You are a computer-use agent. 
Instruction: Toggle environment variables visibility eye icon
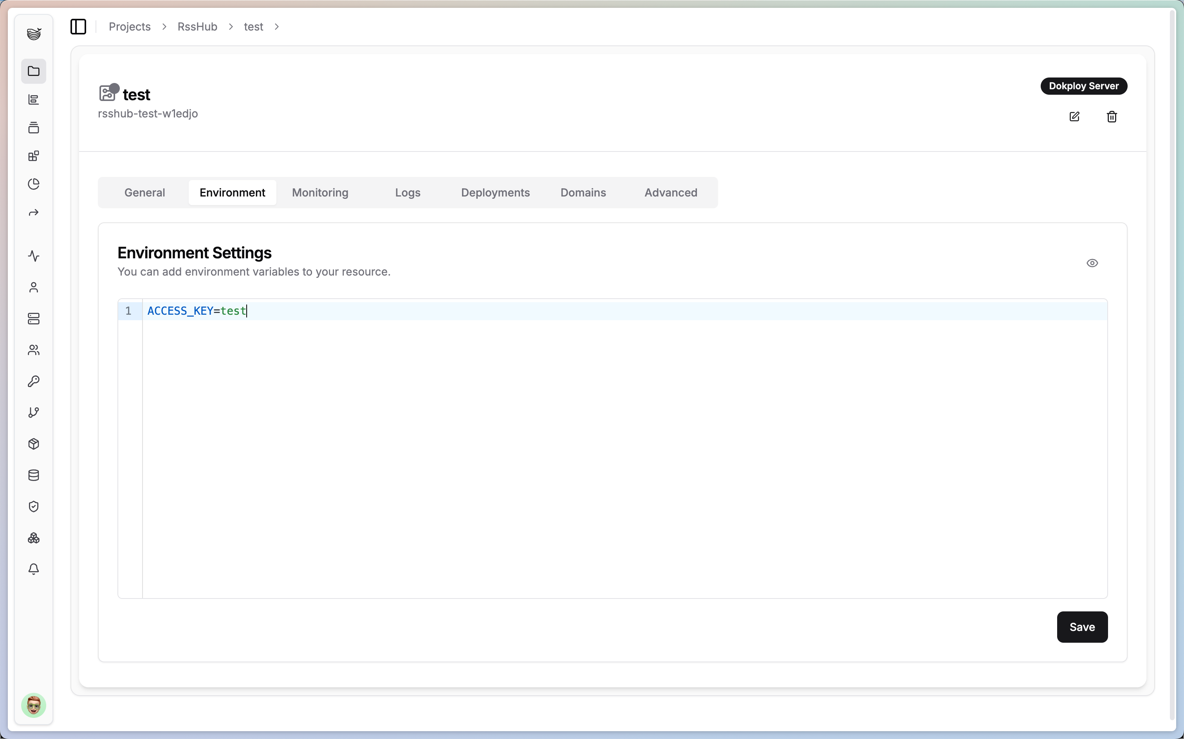1092,263
